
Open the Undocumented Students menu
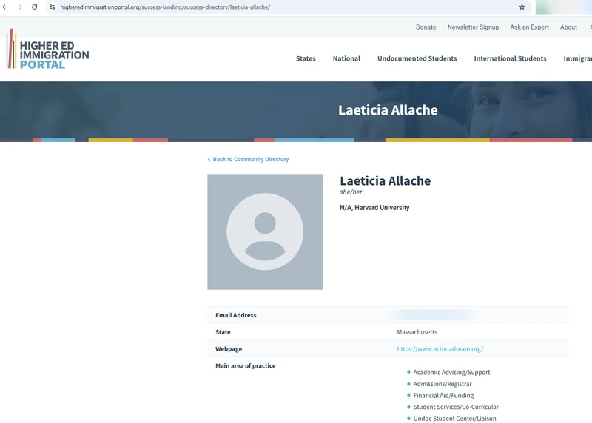coord(417,58)
